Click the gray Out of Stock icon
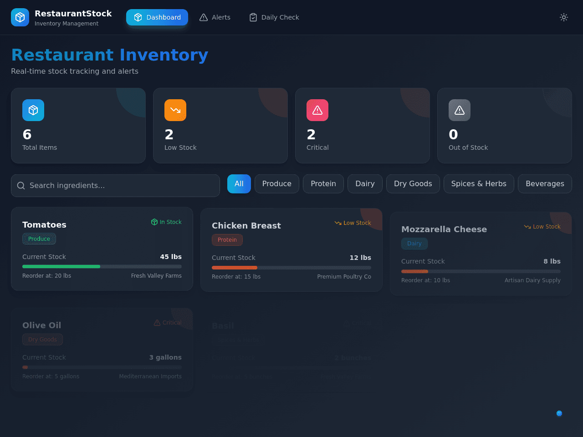583x437 pixels. coord(460,110)
